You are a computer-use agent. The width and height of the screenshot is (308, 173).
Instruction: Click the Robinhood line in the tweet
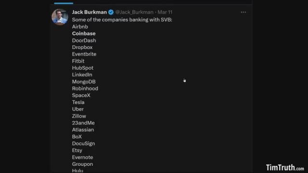[x=85, y=88]
